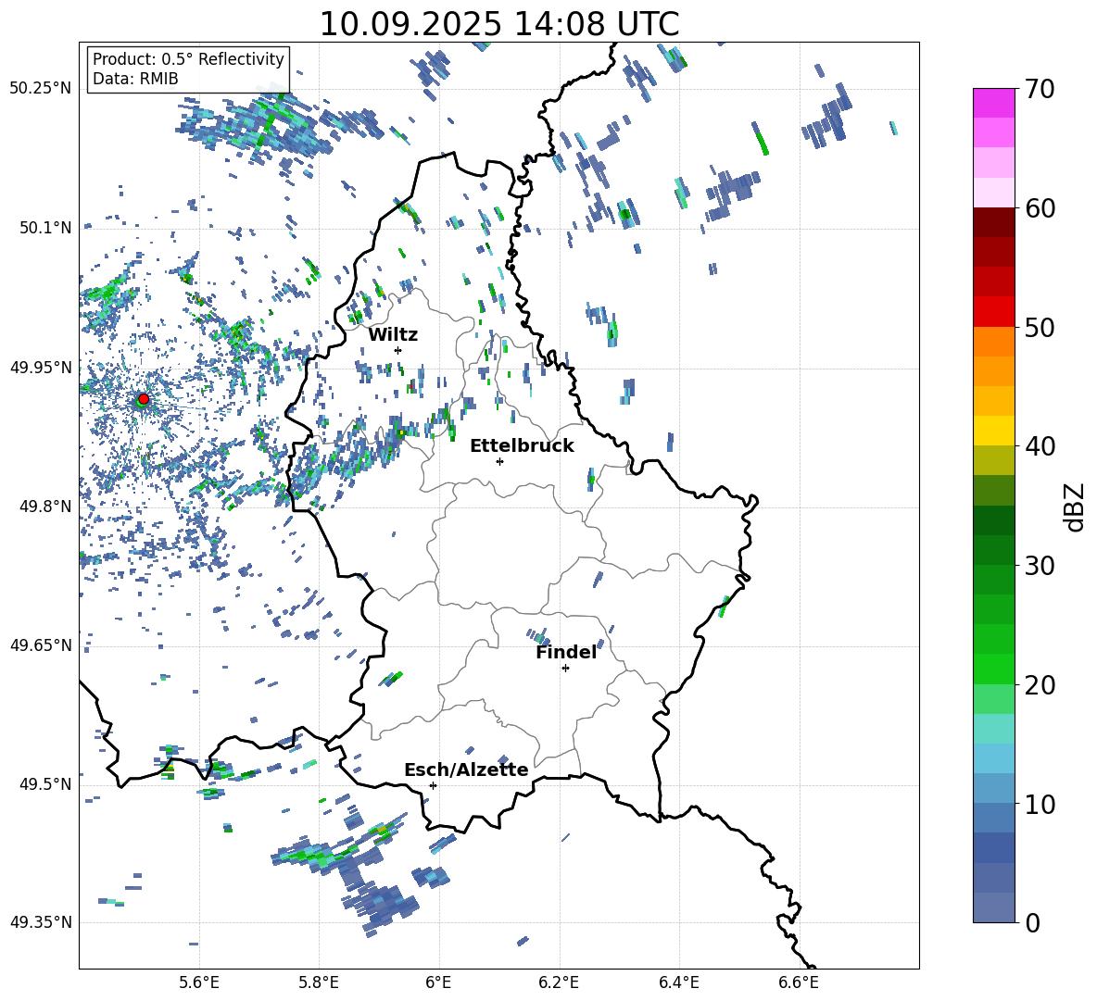The image size is (1097, 1001).
Task: Click the Data: RMIB text
Action: 135,79
